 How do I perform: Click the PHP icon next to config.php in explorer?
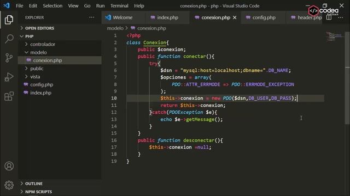click(26, 84)
